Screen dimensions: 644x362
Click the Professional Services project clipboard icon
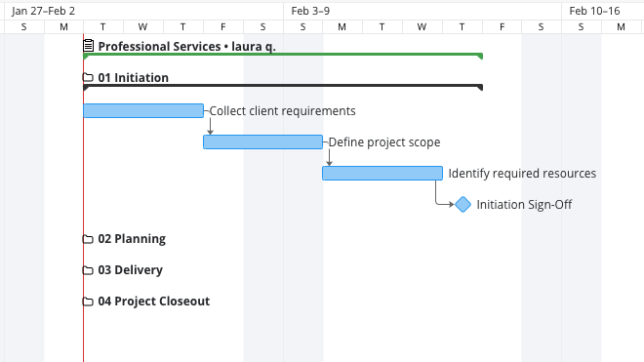point(88,46)
